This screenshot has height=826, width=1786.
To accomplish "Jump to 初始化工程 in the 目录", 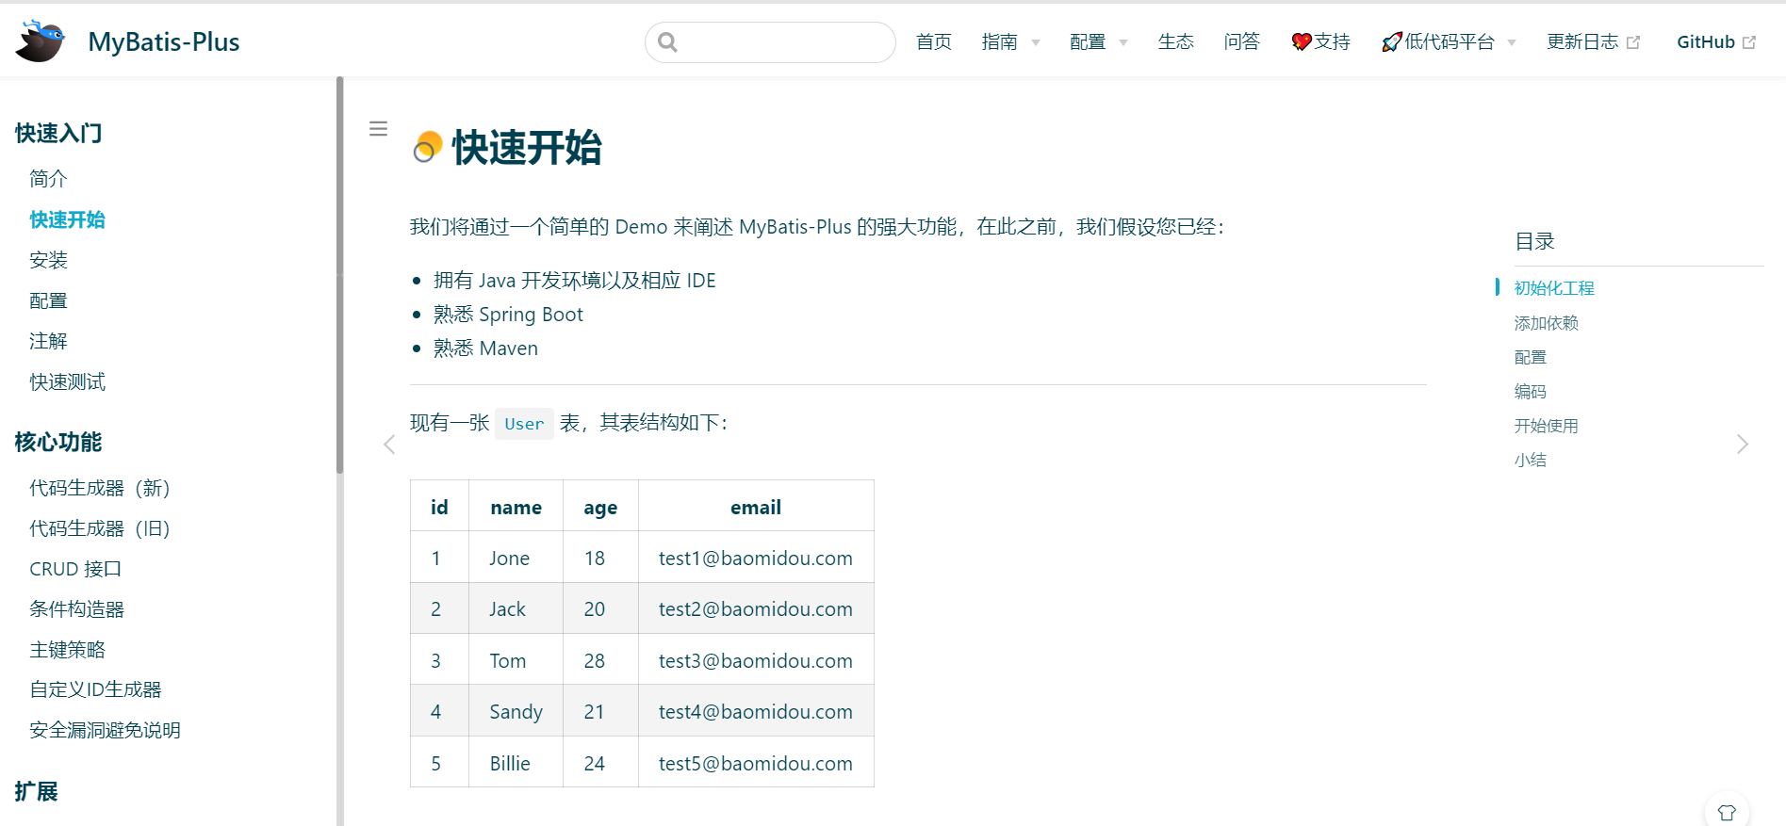I will coord(1554,288).
